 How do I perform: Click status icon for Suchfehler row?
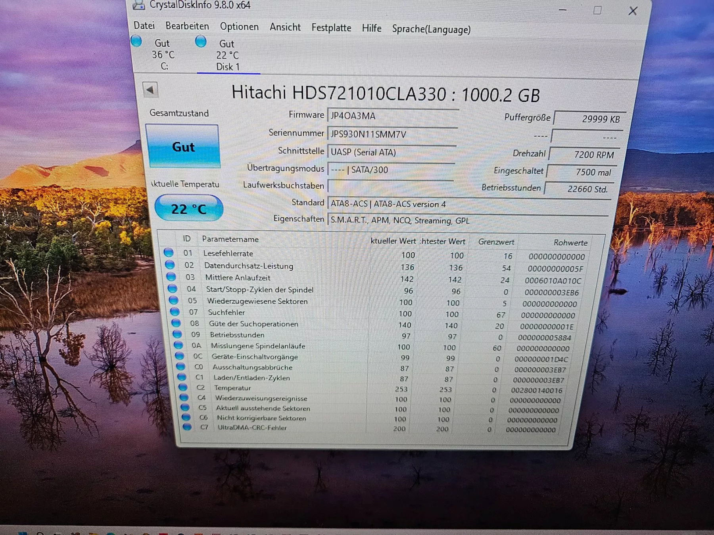pyautogui.click(x=175, y=312)
